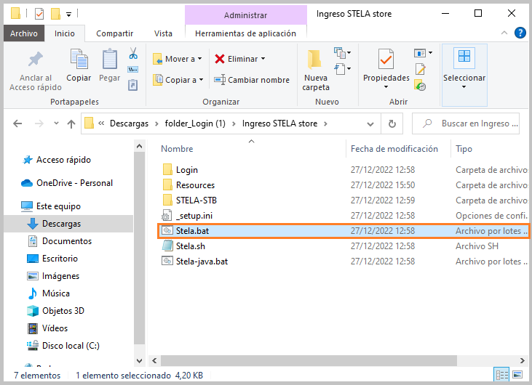Click Ingreso STELA store breadcrumb
Image resolution: width=532 pixels, height=385 pixels.
click(279, 123)
